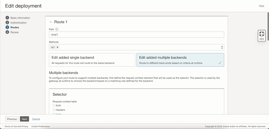Remove the GET method tag
This screenshot has width=269, height=129.
pos(58,47)
